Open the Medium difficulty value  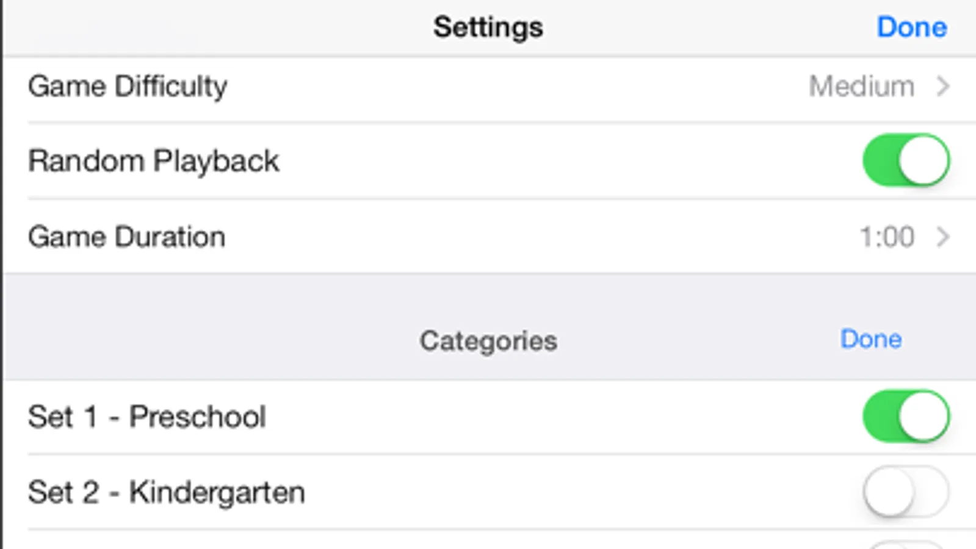coord(861,86)
